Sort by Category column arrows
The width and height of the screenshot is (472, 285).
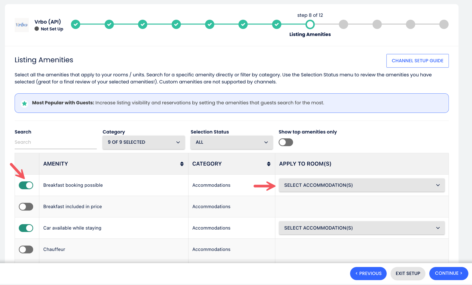point(268,164)
